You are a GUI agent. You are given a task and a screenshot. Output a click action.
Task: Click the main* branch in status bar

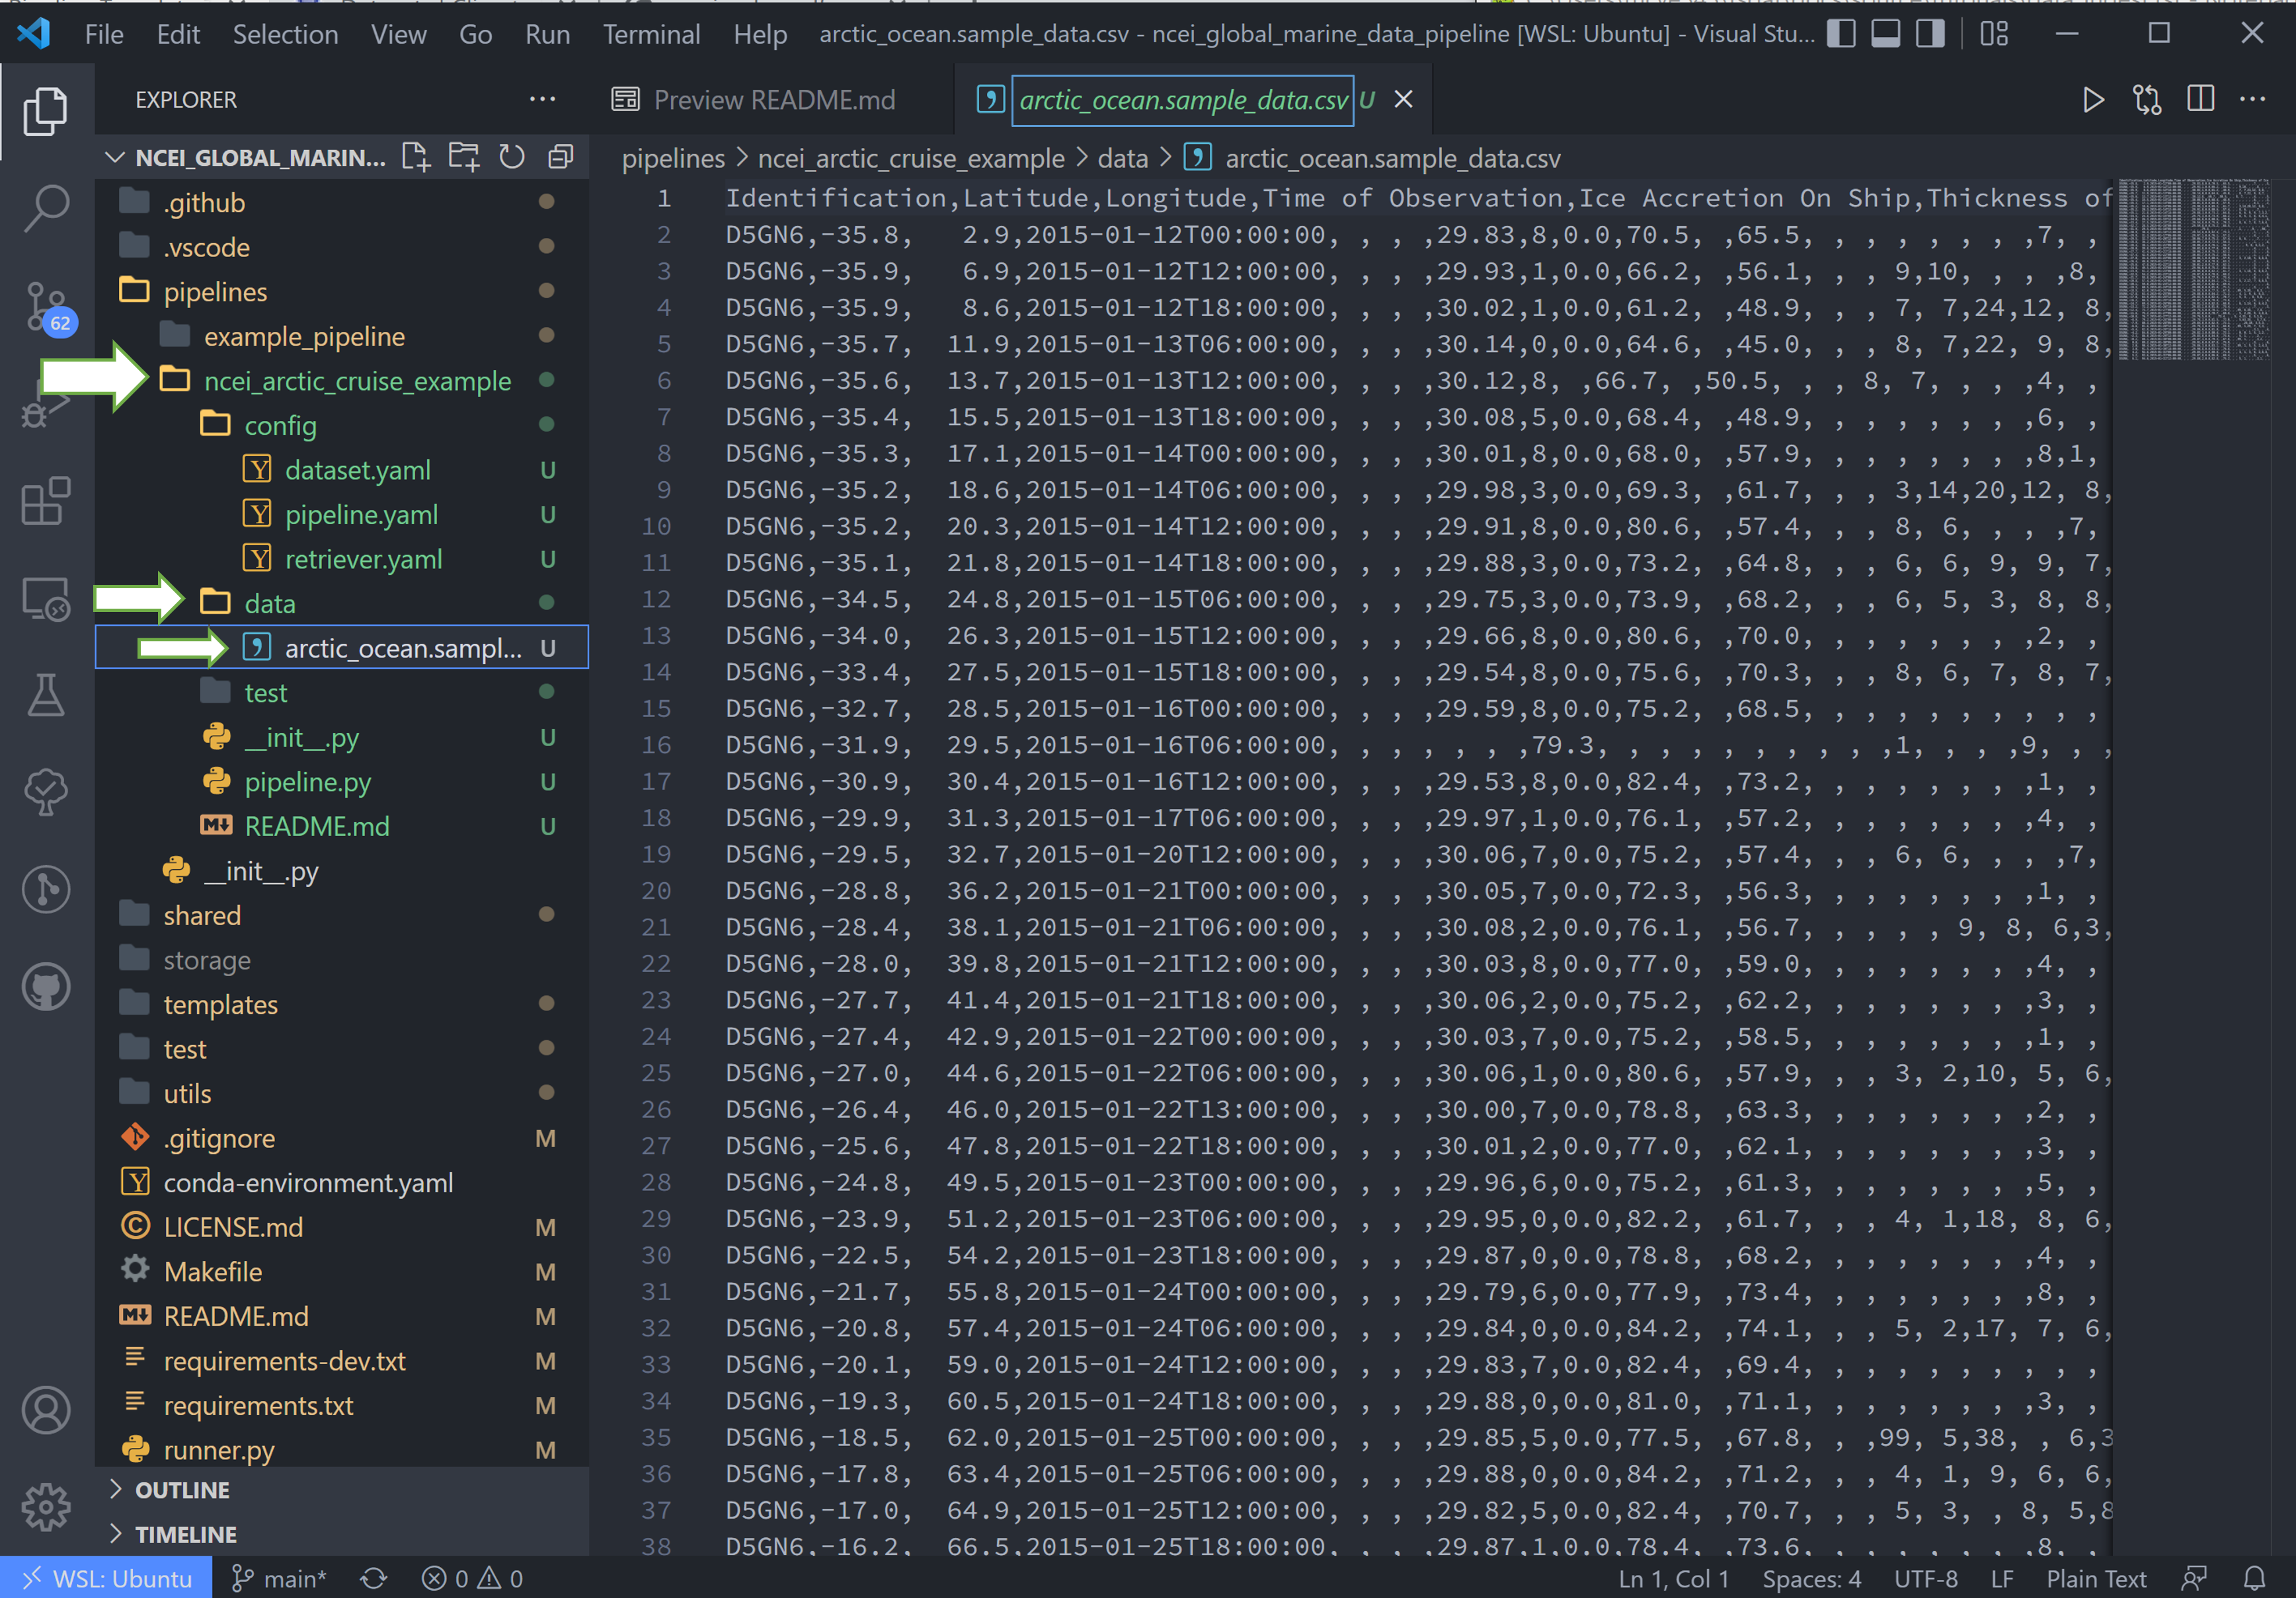tap(279, 1578)
